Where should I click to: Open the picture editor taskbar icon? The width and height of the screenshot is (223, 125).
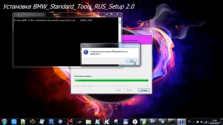23,122
